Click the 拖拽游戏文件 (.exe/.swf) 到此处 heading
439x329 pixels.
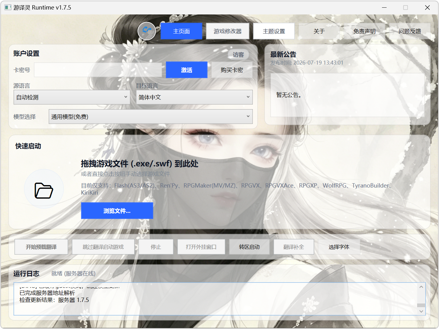coord(140,164)
